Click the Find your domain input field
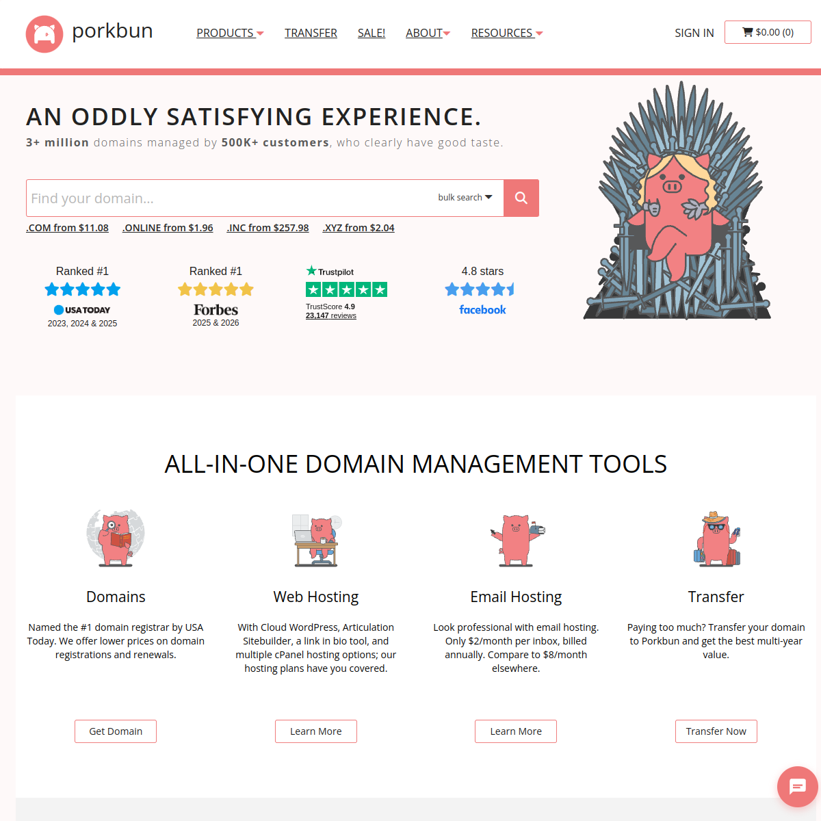 coord(205,198)
